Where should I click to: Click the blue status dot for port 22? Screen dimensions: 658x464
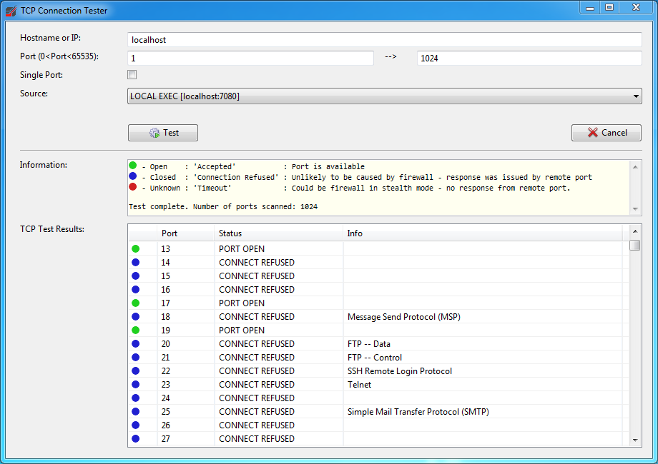[x=135, y=371]
